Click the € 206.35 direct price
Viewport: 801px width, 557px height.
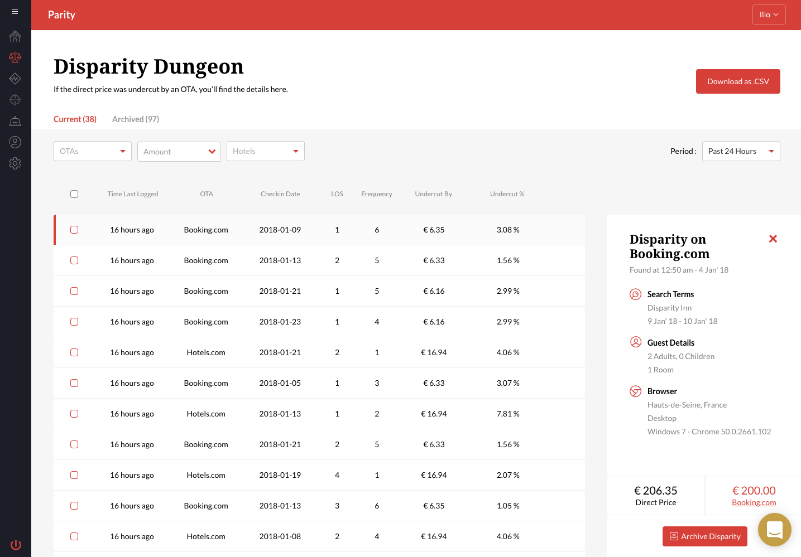tap(656, 491)
